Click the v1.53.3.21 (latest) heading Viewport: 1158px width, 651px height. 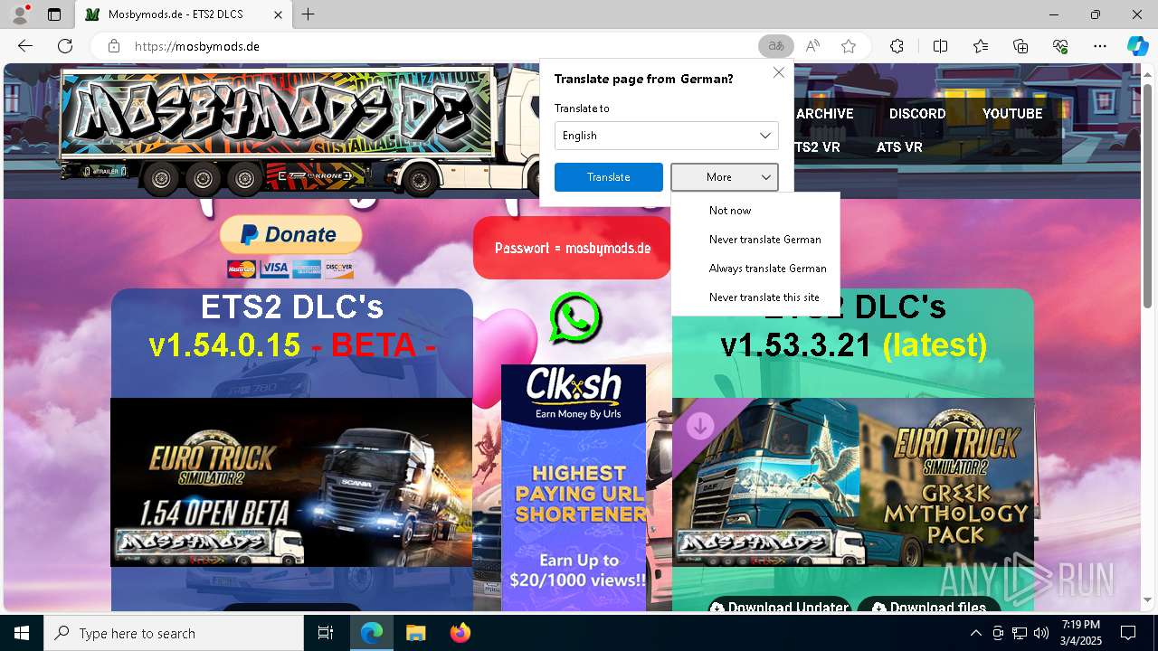(853, 345)
